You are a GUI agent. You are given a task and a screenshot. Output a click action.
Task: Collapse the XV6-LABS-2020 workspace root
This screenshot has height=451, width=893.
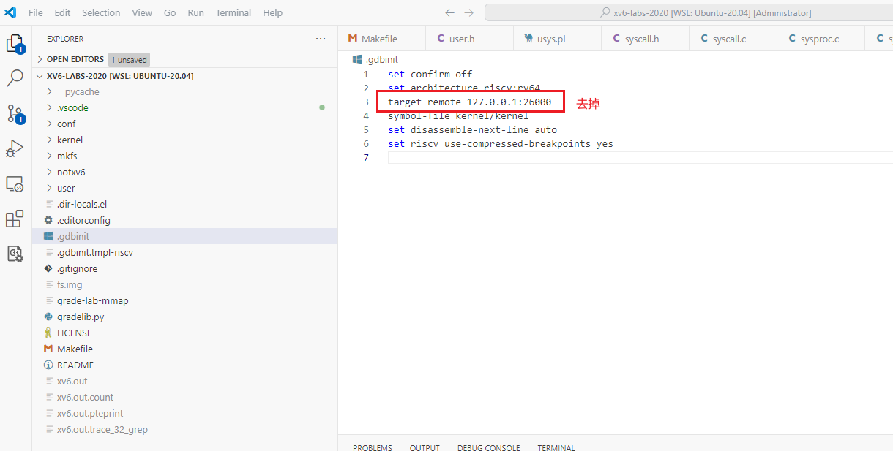[119, 76]
